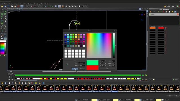Click Cancel in the Color dialog
The image size is (180, 101).
pyautogui.click(x=82, y=69)
